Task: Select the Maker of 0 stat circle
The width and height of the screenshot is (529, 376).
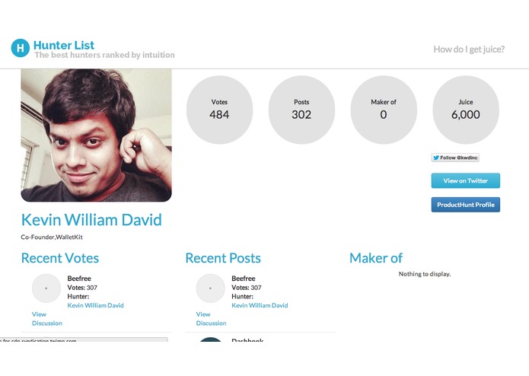Action: [383, 110]
